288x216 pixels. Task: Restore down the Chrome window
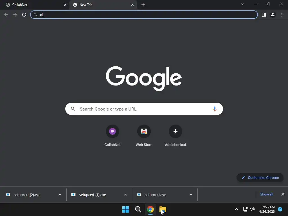(x=269, y=4)
